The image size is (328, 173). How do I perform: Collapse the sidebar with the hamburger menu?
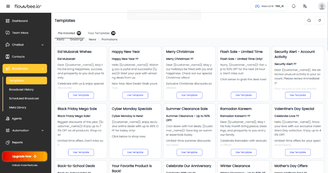8,6
